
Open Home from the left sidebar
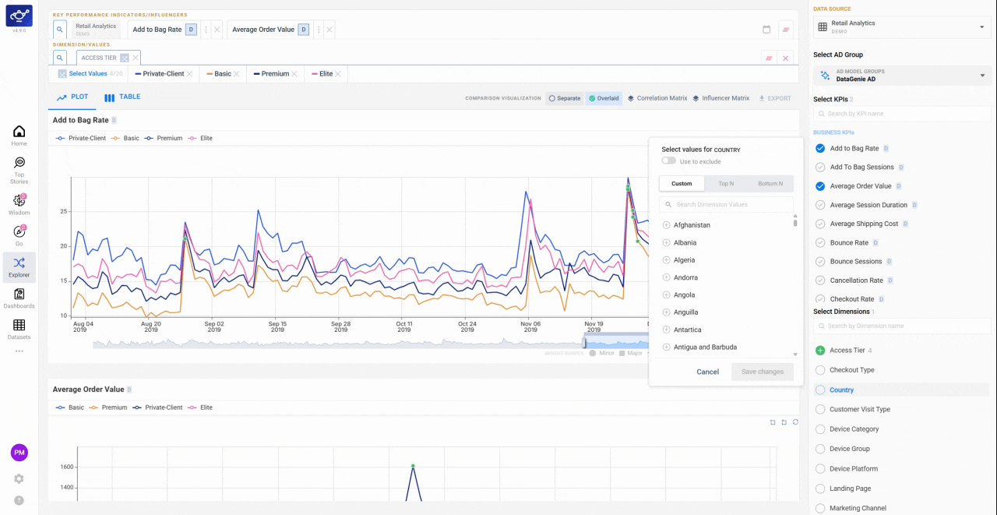[x=19, y=136]
